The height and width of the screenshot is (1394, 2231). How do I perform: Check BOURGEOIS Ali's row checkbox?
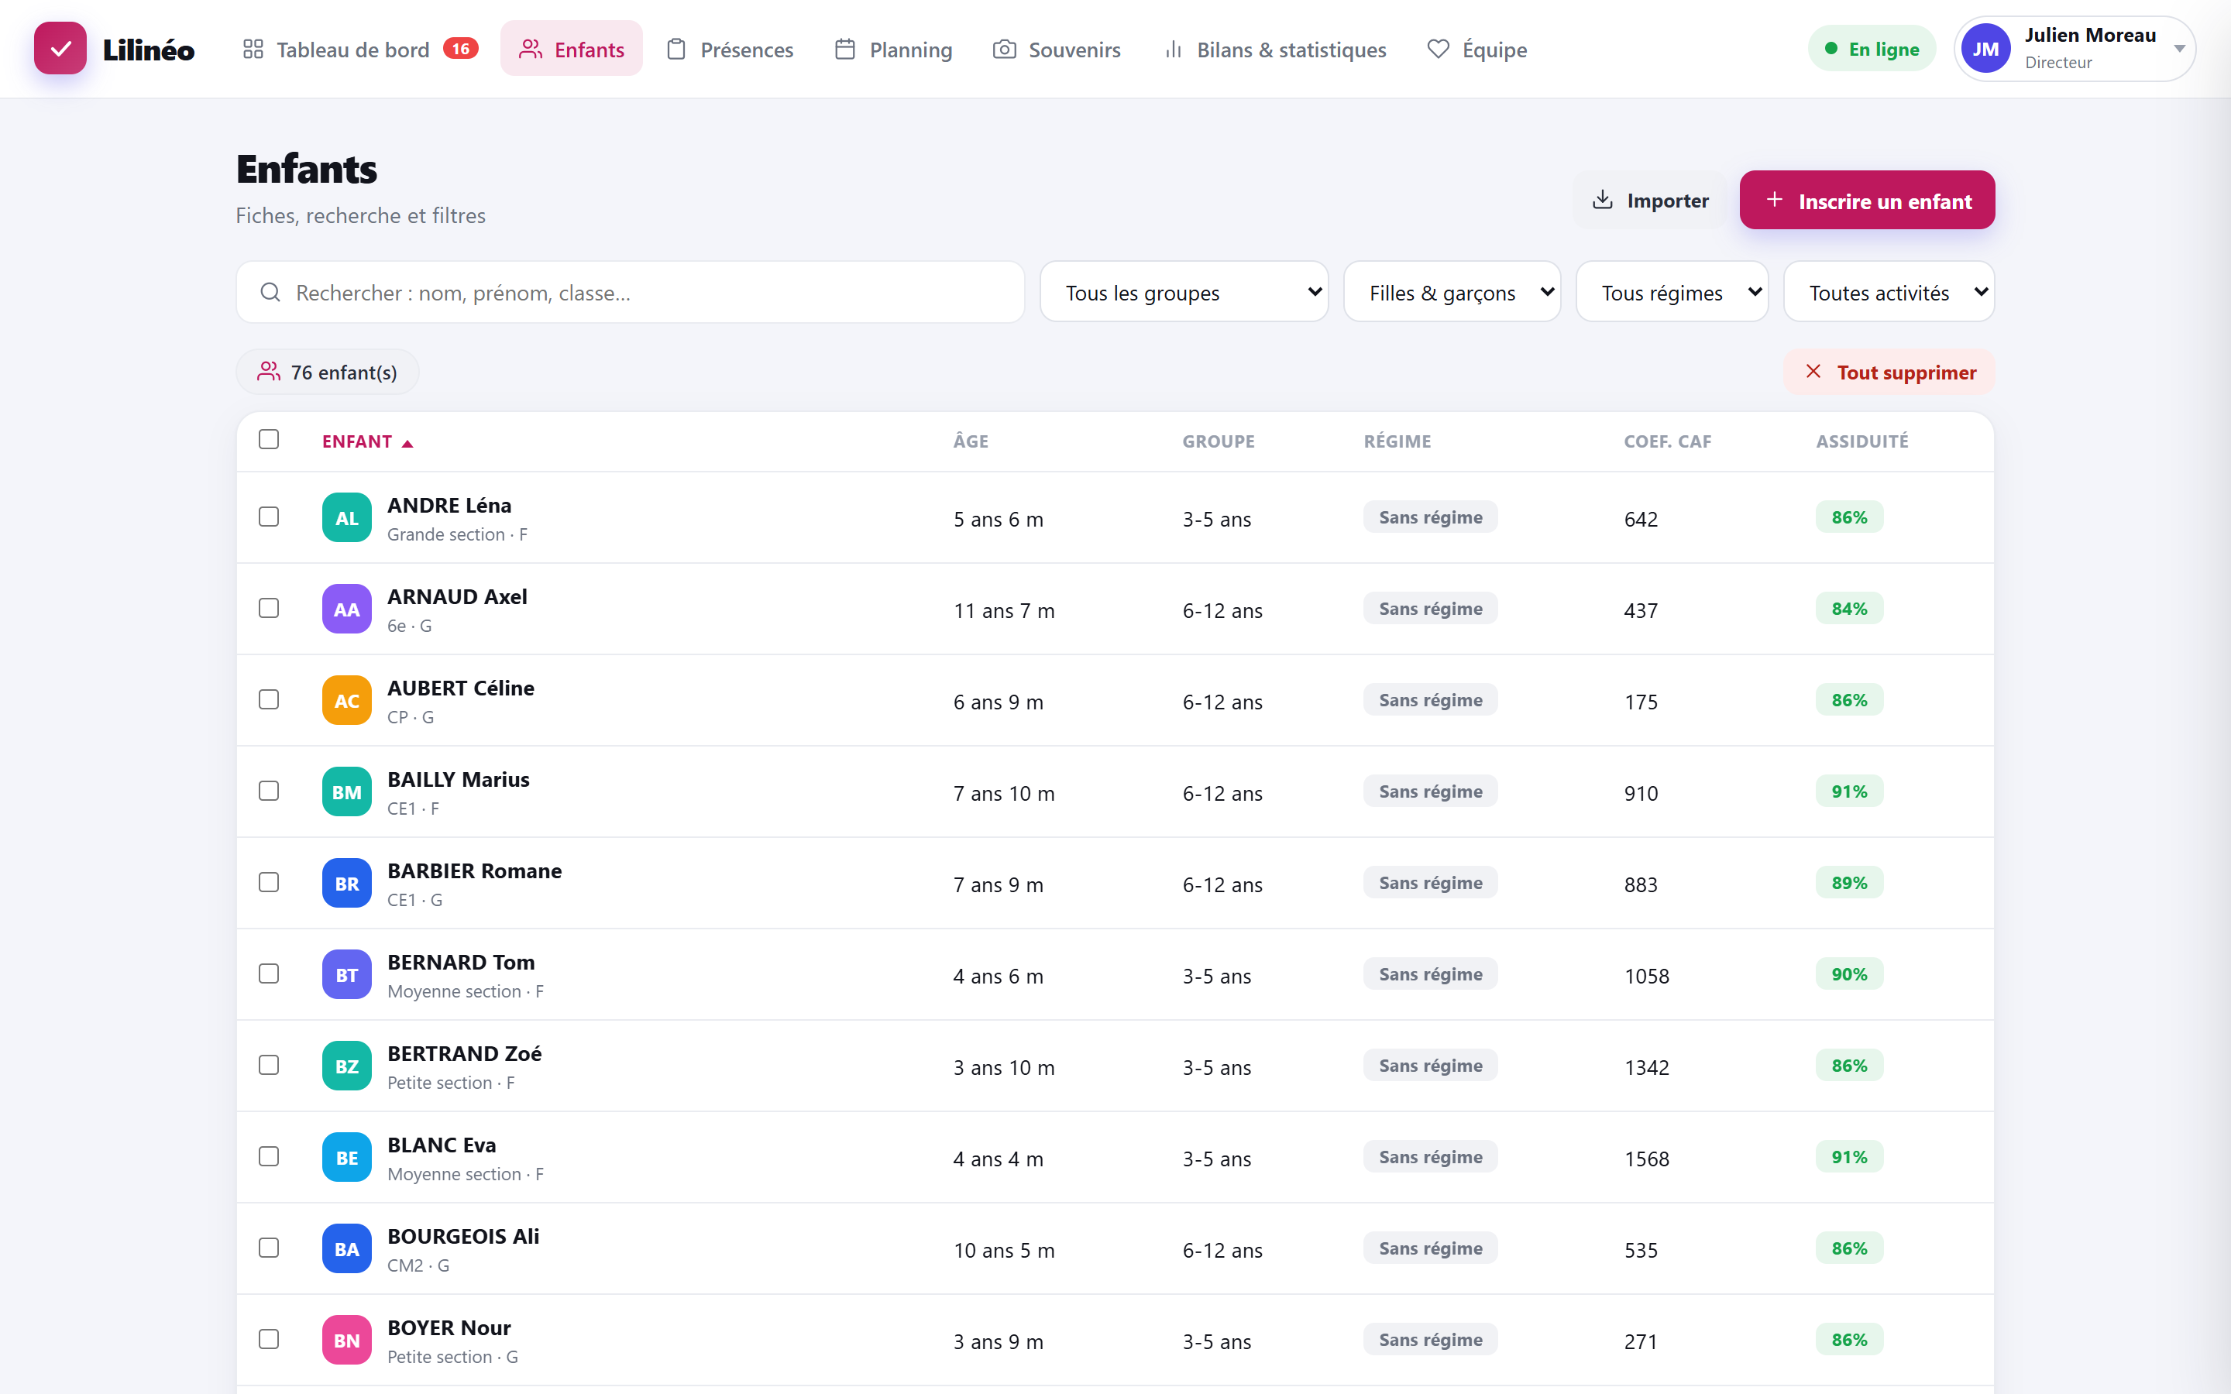point(270,1247)
